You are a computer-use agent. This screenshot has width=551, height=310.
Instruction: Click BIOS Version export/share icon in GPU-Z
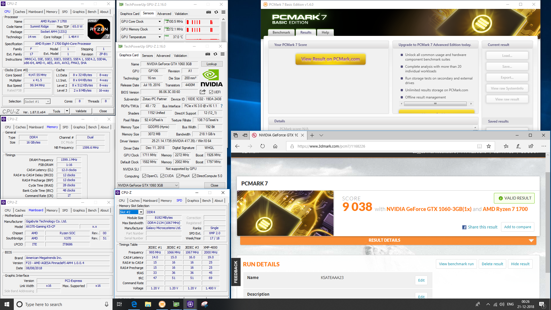(x=203, y=92)
